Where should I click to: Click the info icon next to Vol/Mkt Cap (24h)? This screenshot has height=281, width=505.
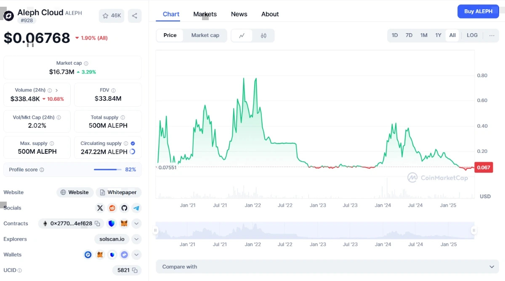pyautogui.click(x=58, y=118)
